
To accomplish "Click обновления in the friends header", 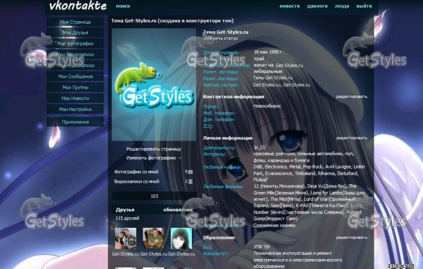I will click(x=178, y=210).
